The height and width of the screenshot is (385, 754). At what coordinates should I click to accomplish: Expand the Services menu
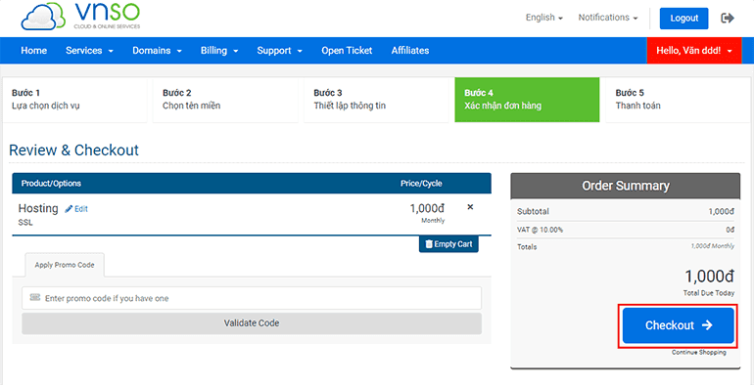(89, 51)
